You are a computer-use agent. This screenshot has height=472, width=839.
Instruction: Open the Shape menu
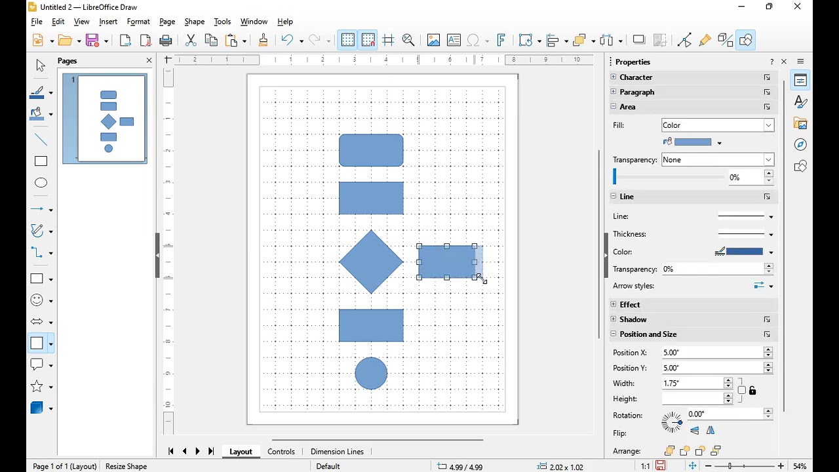195,22
